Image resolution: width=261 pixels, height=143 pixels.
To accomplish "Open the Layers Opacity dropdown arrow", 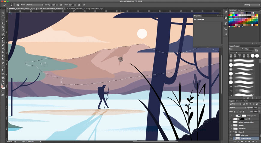I will pyautogui.click(x=259, y=108).
